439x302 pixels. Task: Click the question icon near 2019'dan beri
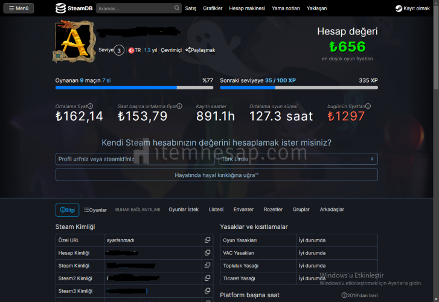[344, 295]
